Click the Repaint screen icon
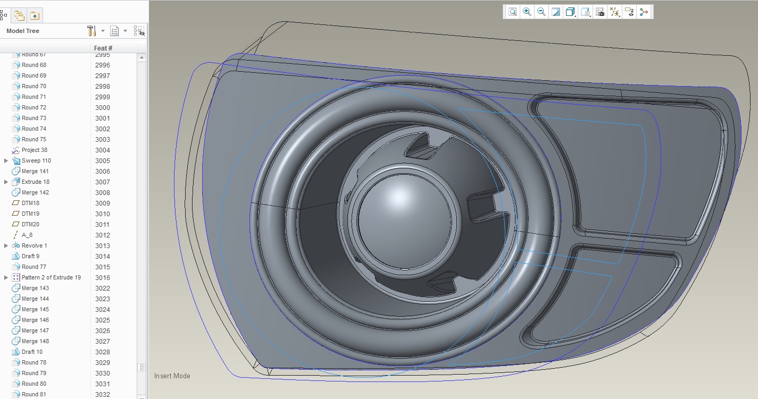This screenshot has height=399, width=758. (556, 12)
